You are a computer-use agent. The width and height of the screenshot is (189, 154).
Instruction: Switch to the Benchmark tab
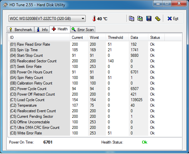tap(21, 30)
